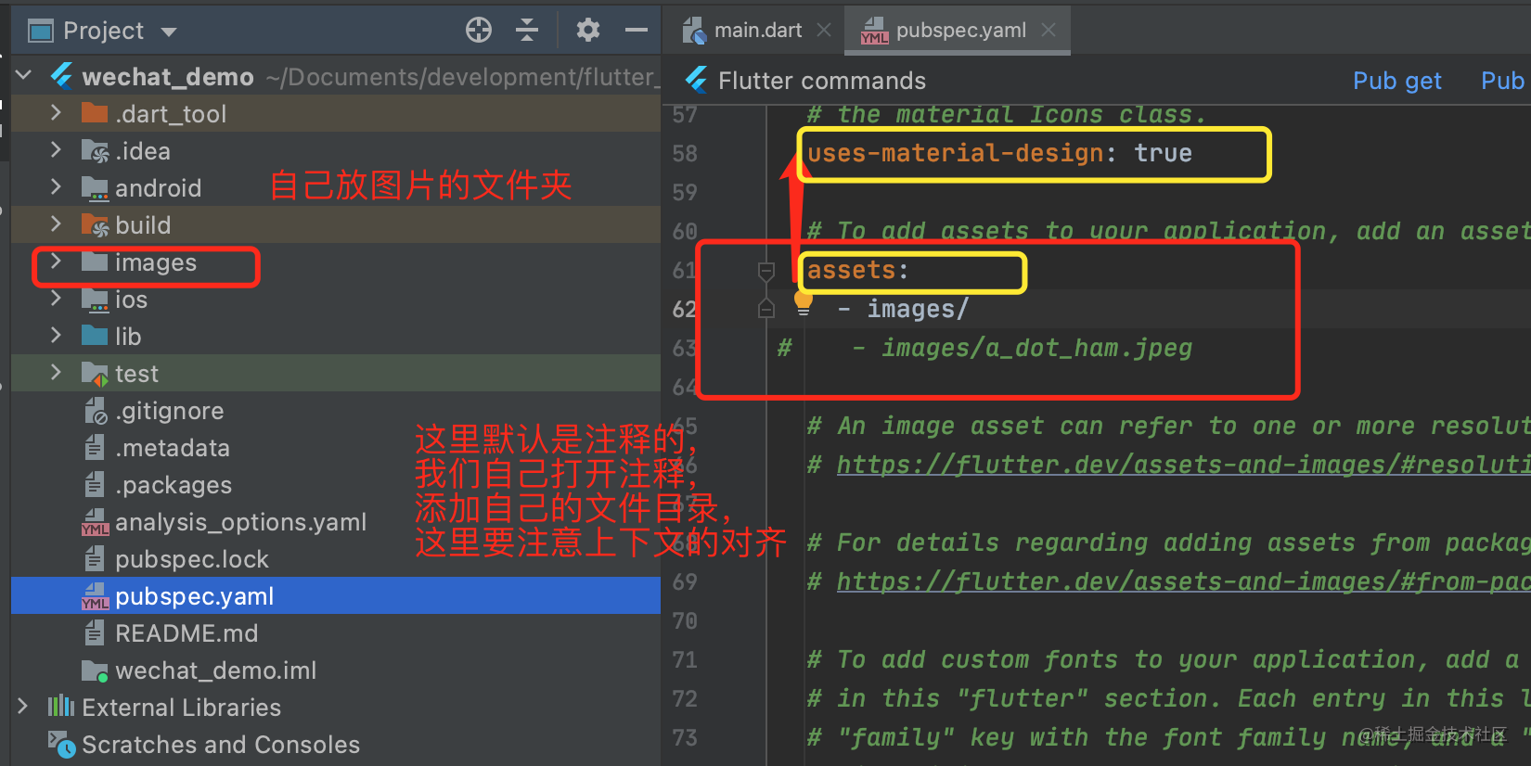The image size is (1531, 766).
Task: Click the Scratches and Consoles icon
Action: pos(61,744)
